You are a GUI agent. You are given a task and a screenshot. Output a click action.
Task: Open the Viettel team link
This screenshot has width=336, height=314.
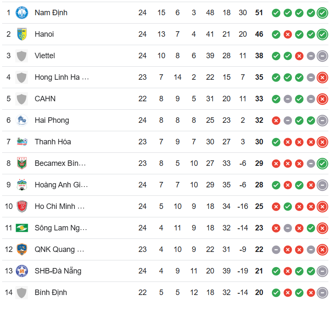click(45, 56)
